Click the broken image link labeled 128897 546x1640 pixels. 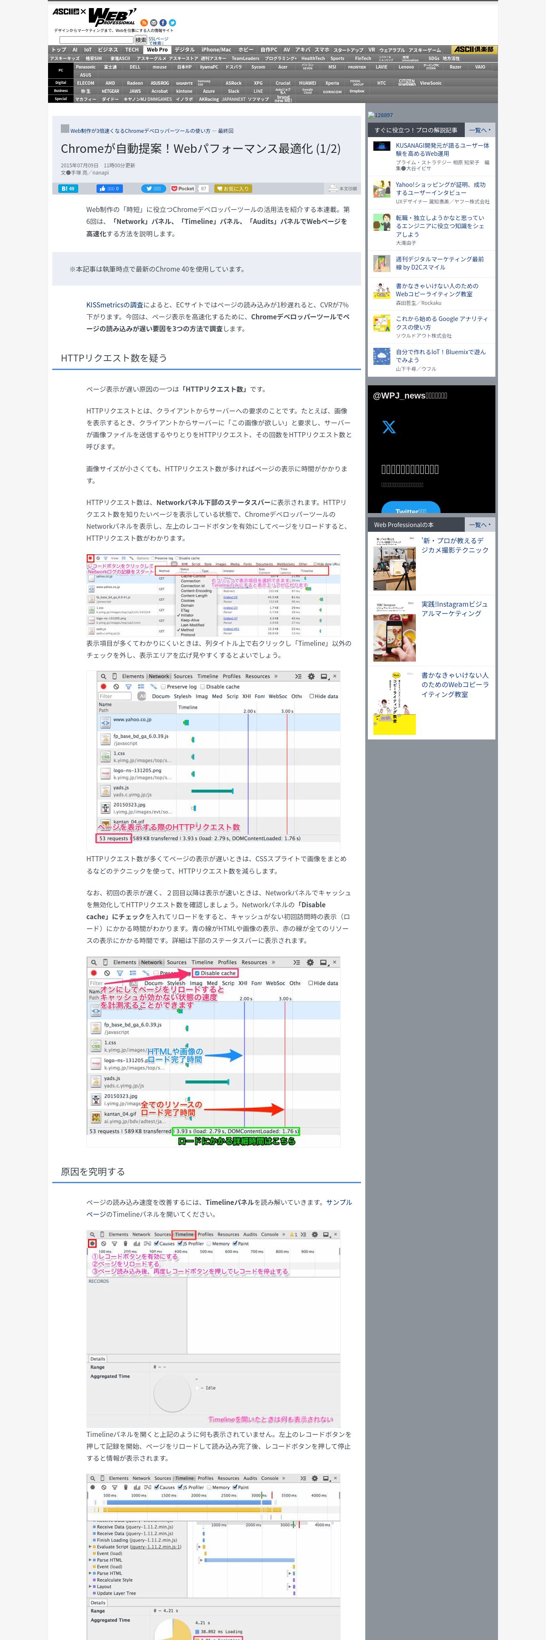380,115
